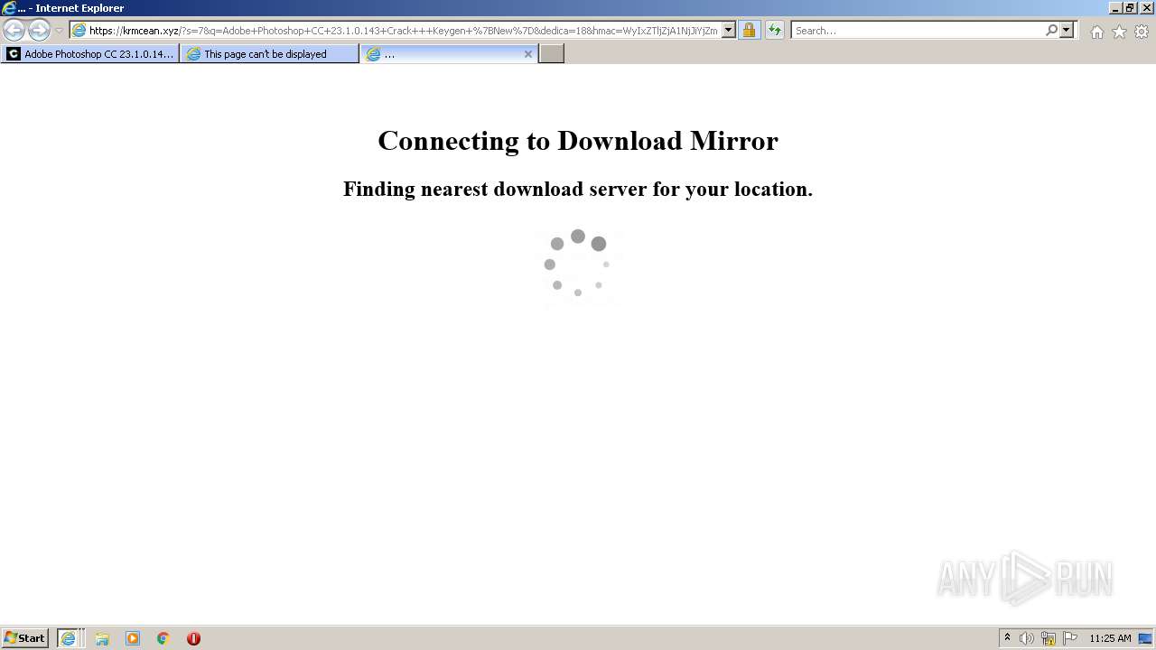The width and height of the screenshot is (1156, 650).
Task: Open a new tab button
Action: [552, 54]
